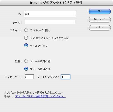Click the Input タグのアクセシビリティ属性 title bar
The width and height of the screenshot is (113, 112).
pyautogui.click(x=56, y=3)
